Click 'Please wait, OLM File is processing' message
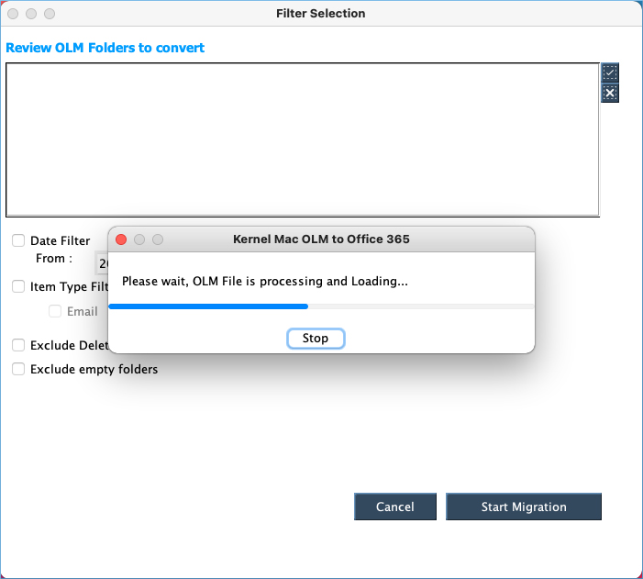The image size is (643, 579). pos(265,281)
